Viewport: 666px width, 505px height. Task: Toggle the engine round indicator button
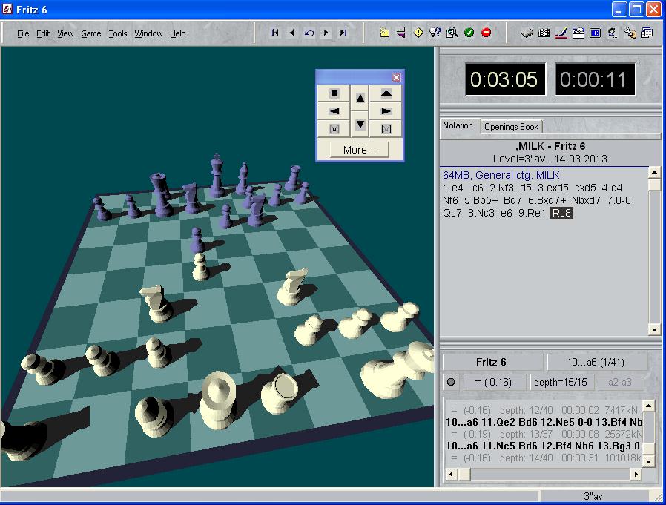451,382
